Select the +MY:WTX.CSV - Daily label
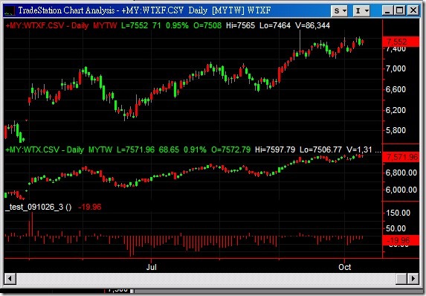426x296 pixels. (45, 149)
